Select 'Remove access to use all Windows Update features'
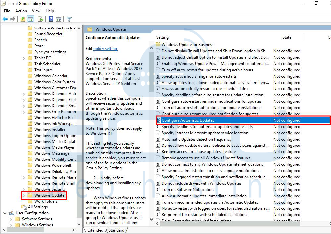This screenshot has width=331, height=234. [206, 158]
